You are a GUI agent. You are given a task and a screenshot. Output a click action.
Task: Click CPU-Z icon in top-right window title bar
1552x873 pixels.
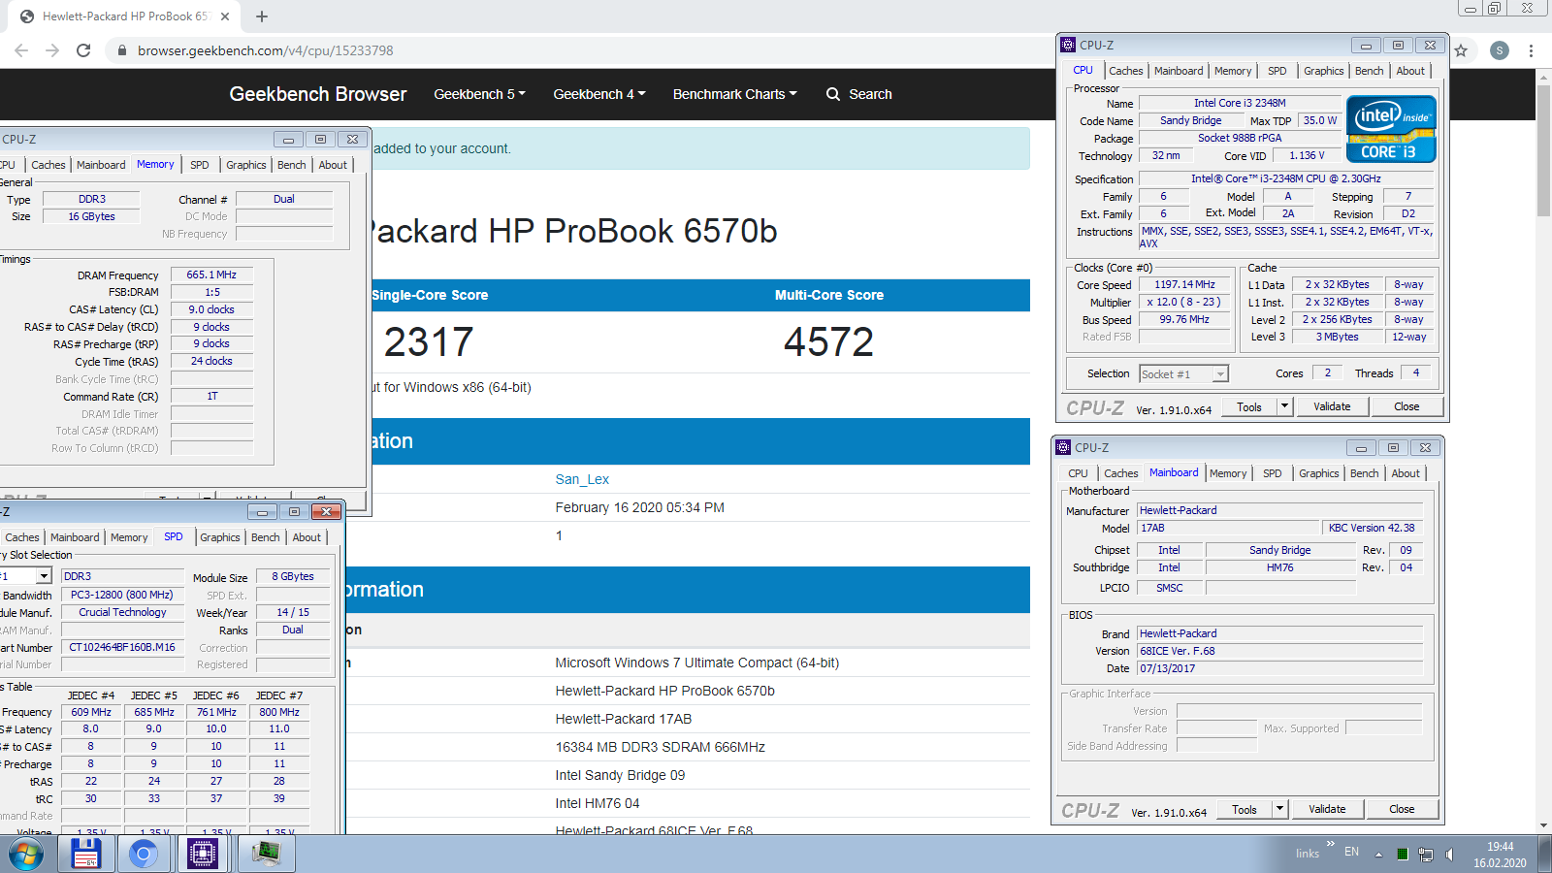[1068, 45]
